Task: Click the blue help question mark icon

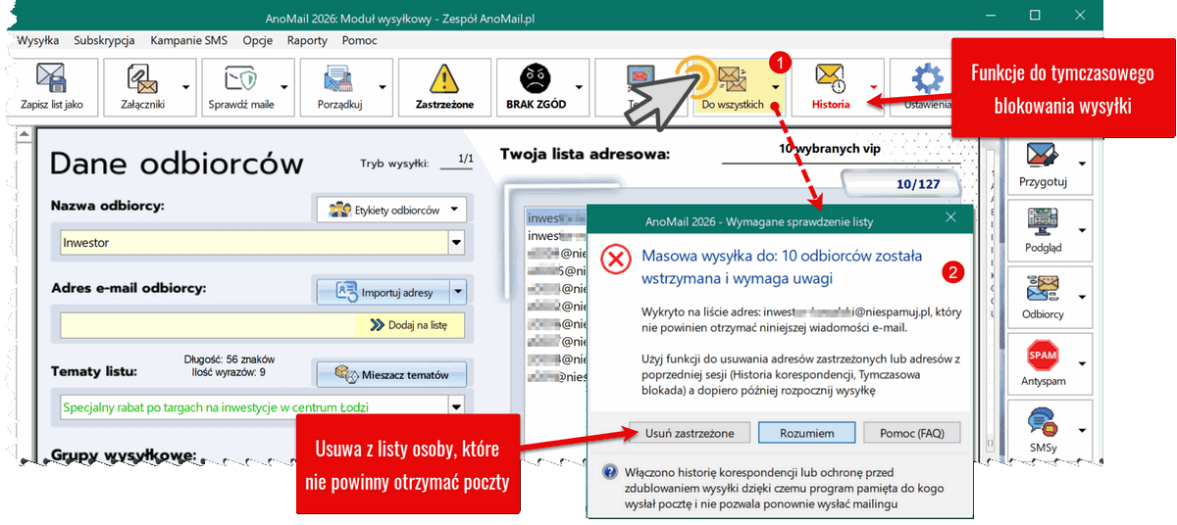Action: click(x=609, y=472)
